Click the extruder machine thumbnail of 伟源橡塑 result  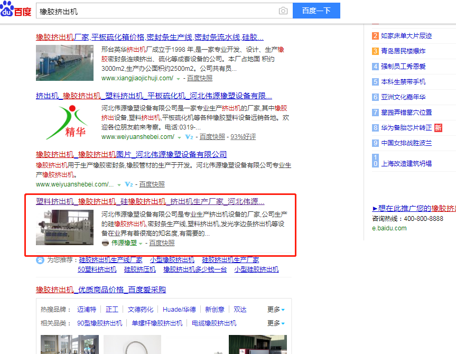point(64,228)
